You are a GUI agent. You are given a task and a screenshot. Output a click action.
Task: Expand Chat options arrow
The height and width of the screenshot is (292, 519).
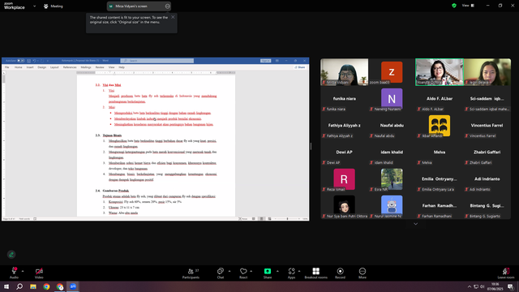(229, 271)
